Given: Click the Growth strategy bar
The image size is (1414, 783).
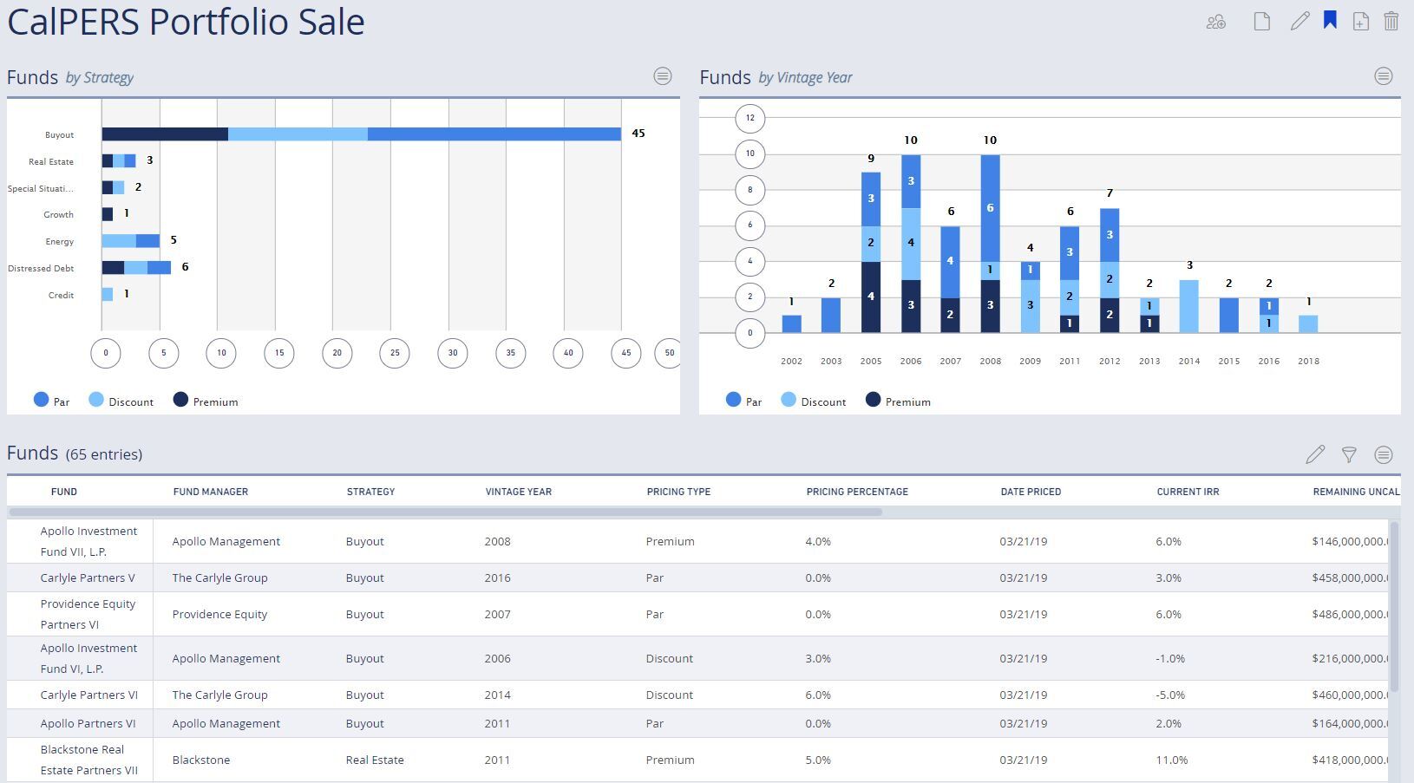Looking at the screenshot, I should click(108, 214).
